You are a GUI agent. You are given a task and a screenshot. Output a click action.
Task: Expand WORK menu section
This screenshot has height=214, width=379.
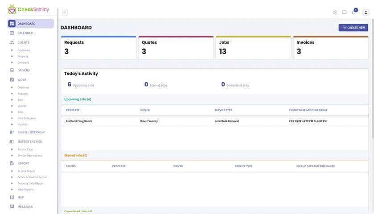[x=22, y=80]
